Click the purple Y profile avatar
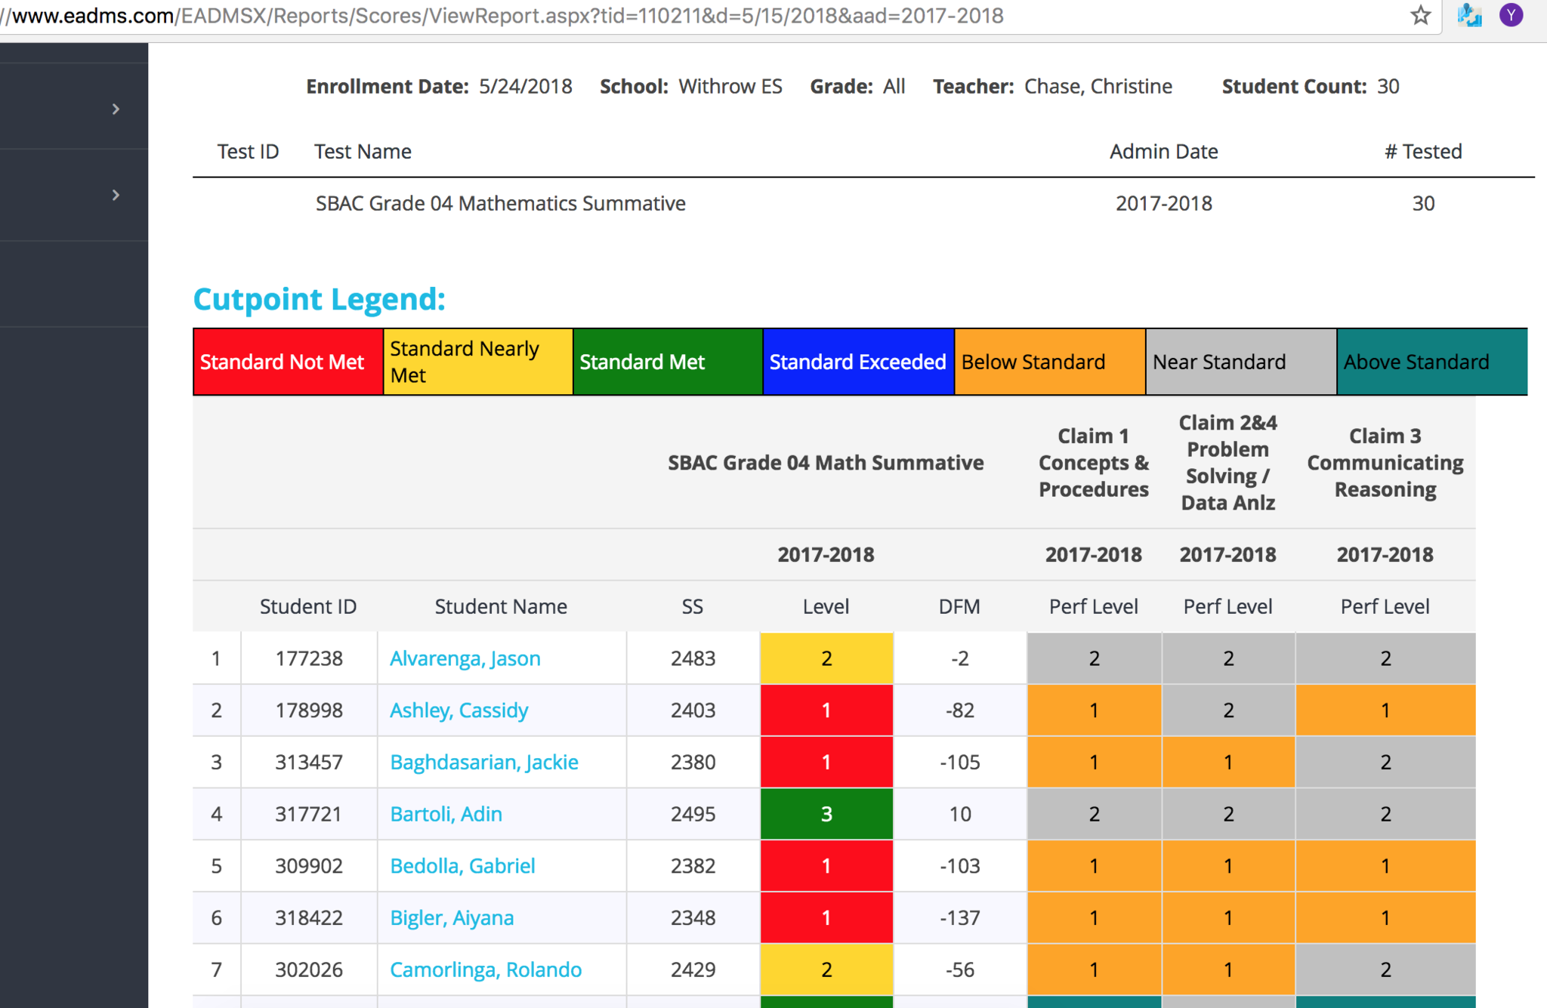Viewport: 1547px width, 1008px height. click(1511, 15)
